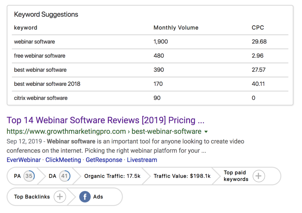
Task: Click the Top Backlinks label
Action: coord(32,197)
